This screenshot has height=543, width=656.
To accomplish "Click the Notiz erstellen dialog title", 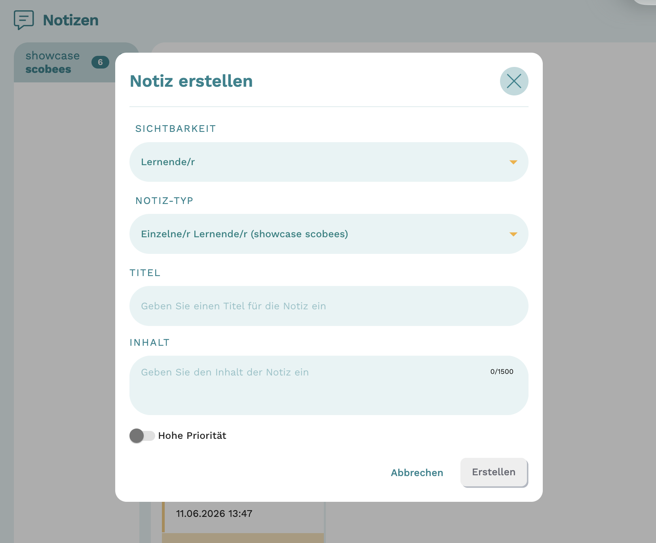I will 191,81.
